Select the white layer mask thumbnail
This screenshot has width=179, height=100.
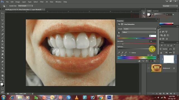click(x=169, y=59)
